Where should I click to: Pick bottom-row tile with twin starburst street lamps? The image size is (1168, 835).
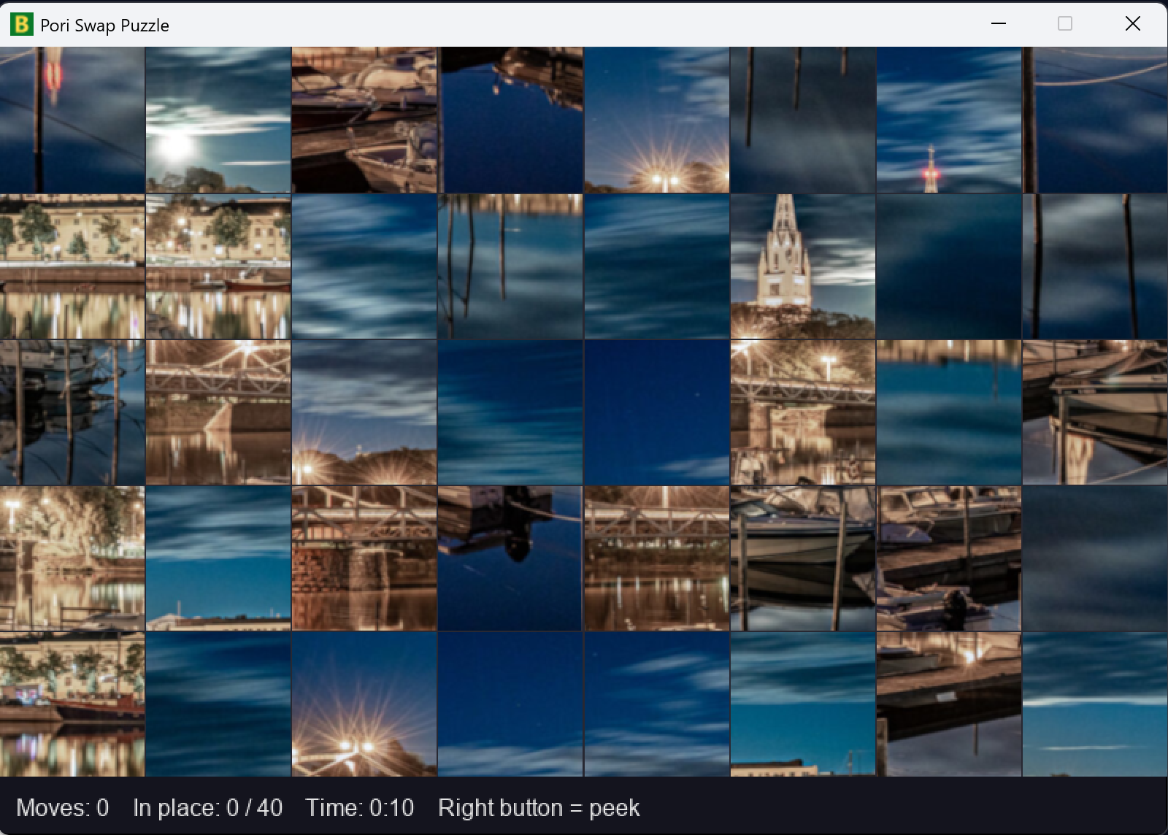point(364,704)
